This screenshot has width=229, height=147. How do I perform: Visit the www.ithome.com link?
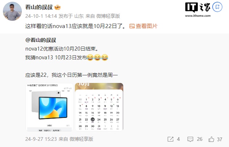[x=198, y=16]
